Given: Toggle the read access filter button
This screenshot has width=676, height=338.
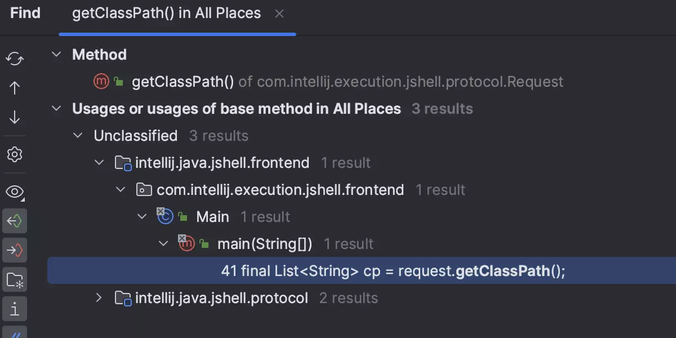Looking at the screenshot, I should (x=15, y=221).
